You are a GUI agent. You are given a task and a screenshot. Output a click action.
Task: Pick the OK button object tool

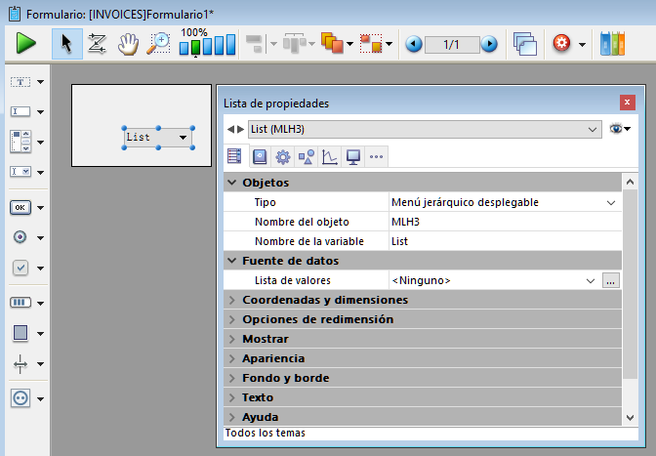20,207
